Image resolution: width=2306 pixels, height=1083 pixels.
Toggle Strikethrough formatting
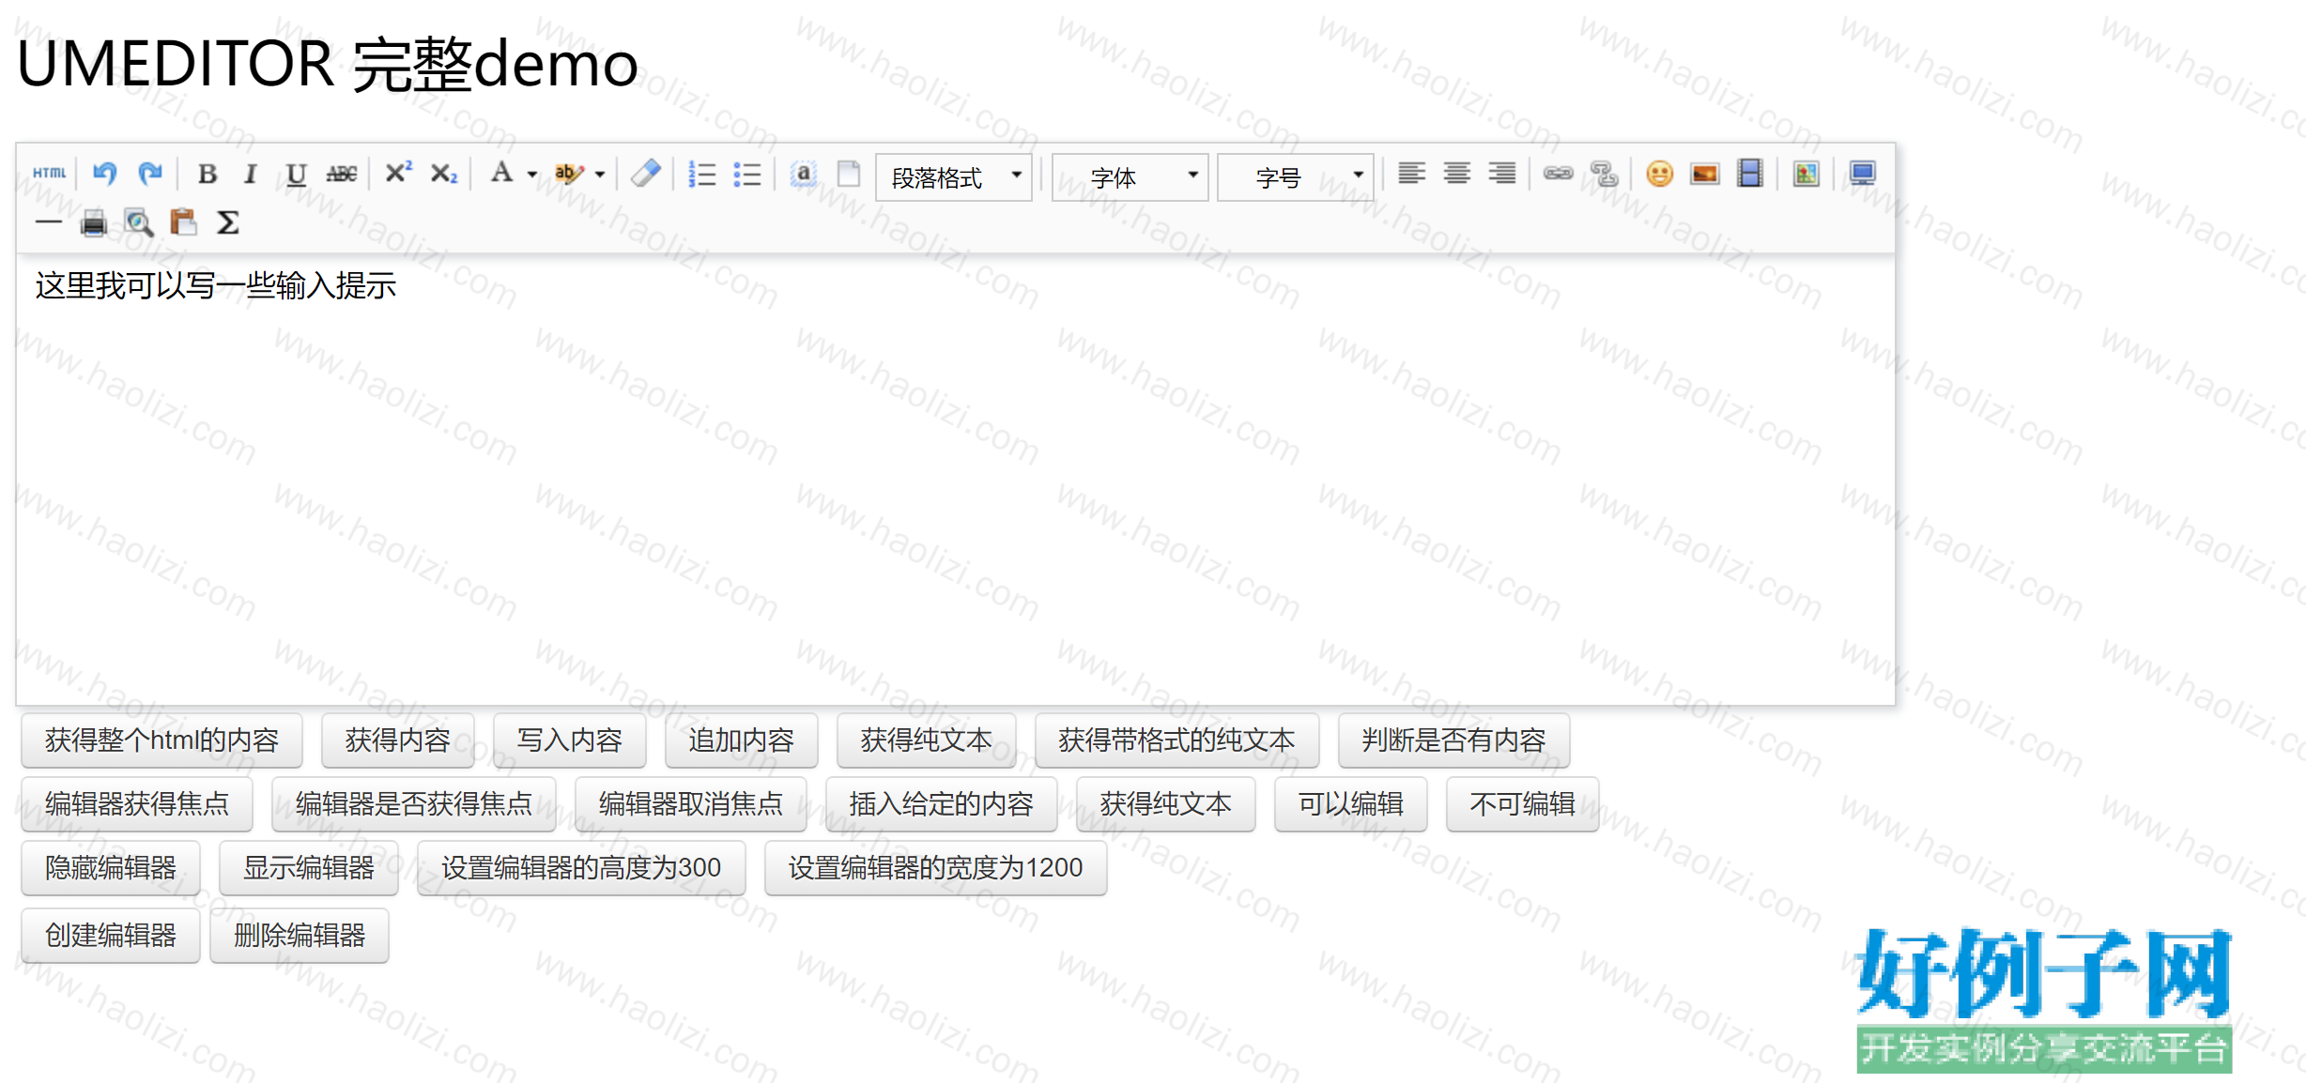coord(341,174)
